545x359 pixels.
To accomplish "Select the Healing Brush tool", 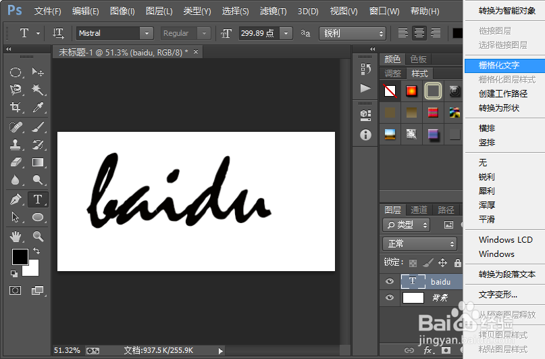I will 16,127.
